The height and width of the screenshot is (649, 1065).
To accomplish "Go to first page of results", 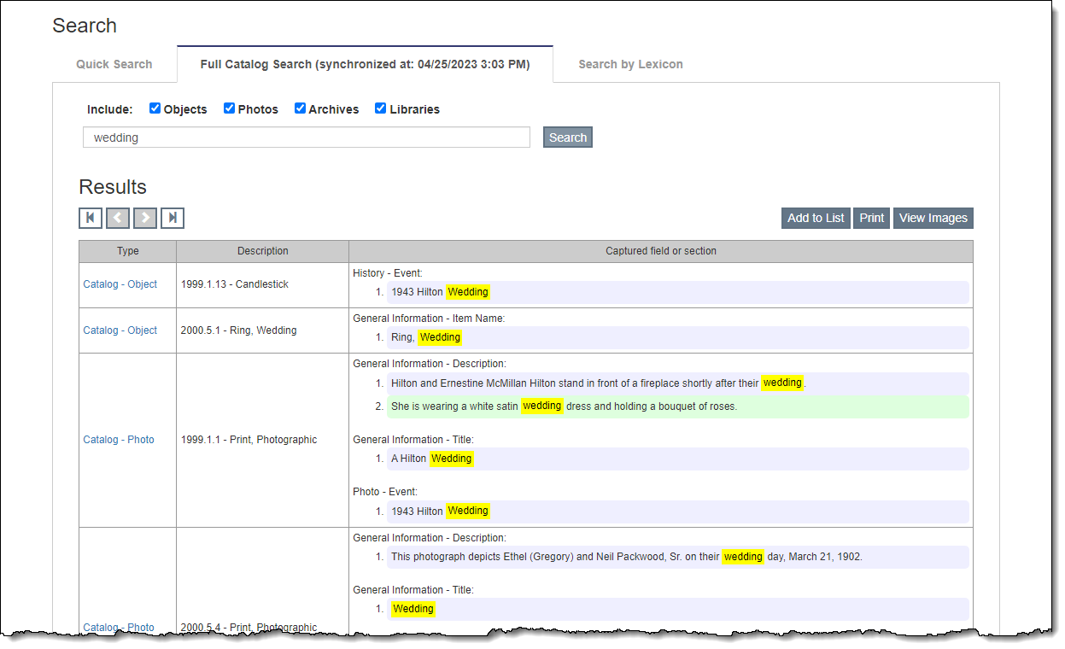I will click(91, 219).
